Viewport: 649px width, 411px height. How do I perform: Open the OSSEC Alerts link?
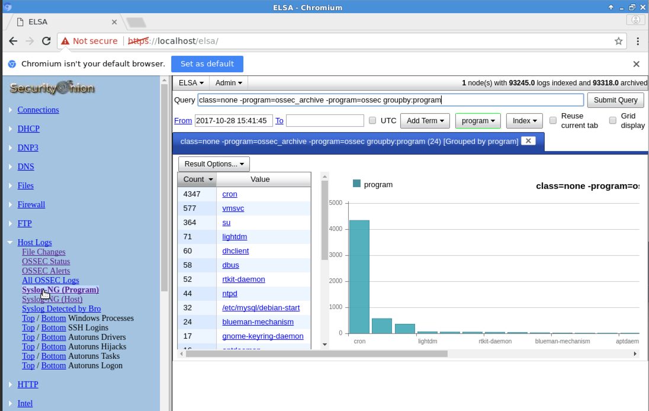46,271
